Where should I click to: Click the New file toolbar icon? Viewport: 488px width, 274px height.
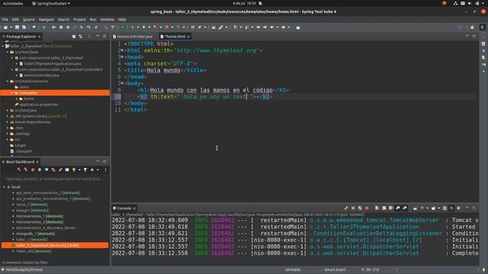(x=5, y=27)
